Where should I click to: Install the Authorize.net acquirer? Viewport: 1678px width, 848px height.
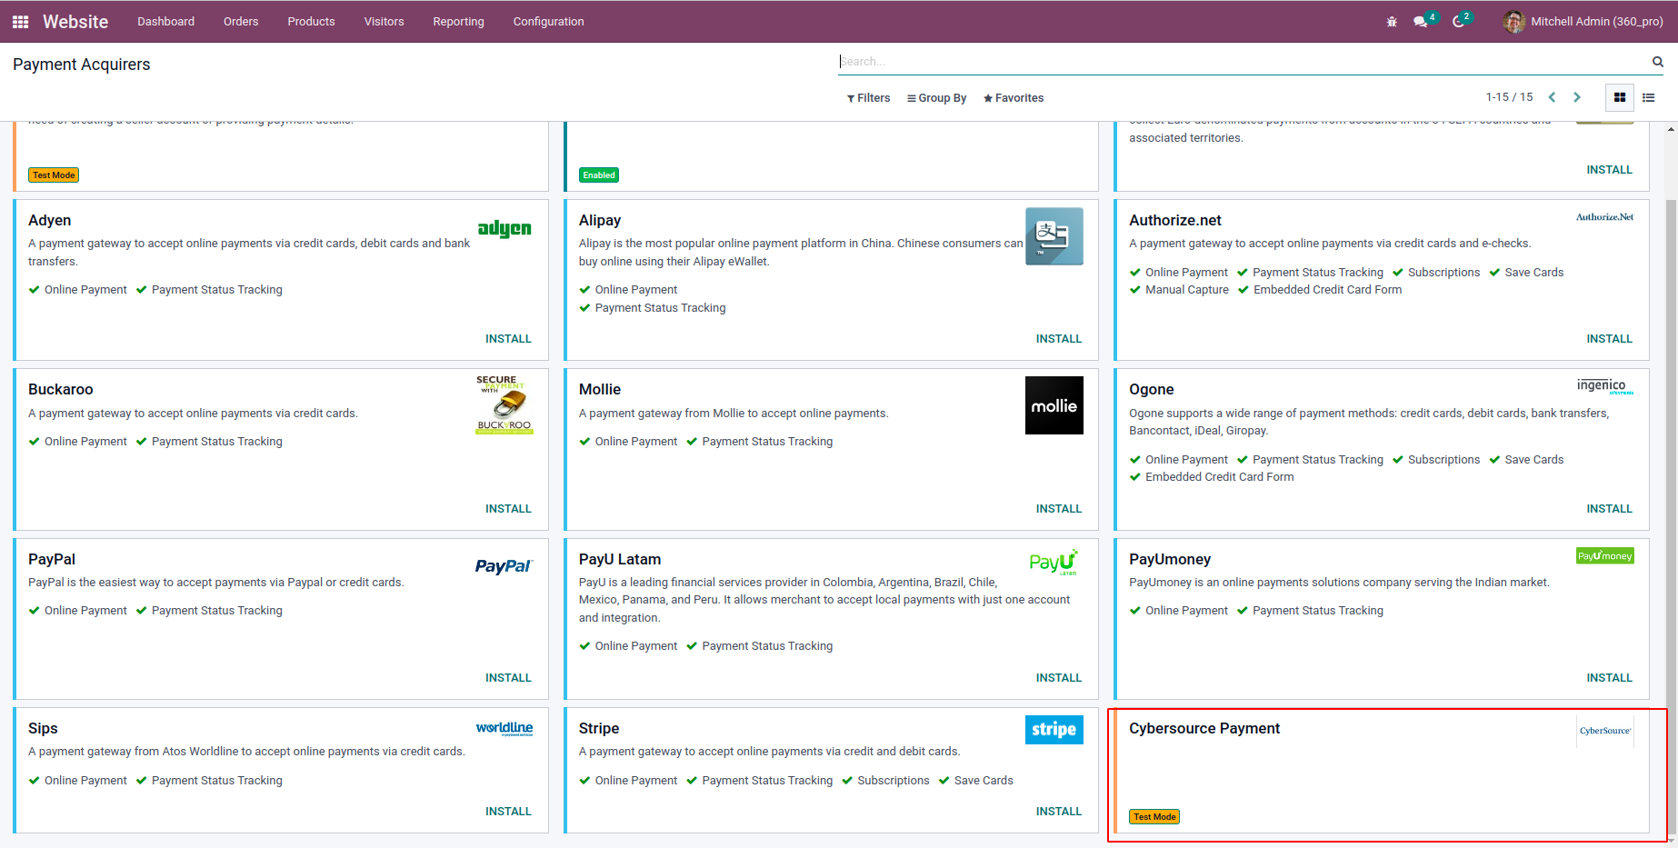coord(1610,339)
